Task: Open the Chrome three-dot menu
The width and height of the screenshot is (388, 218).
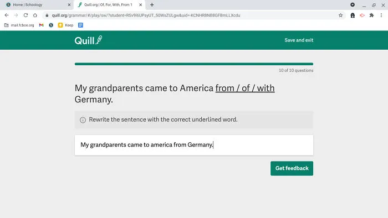Action: [381, 15]
